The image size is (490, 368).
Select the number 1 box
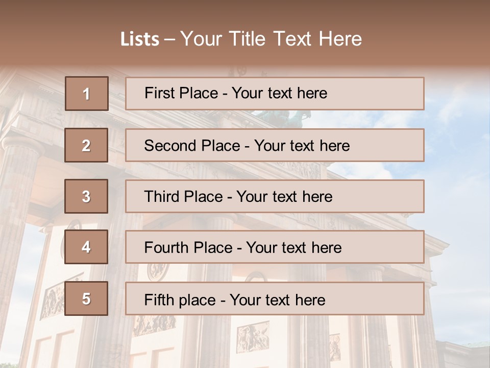(x=87, y=94)
